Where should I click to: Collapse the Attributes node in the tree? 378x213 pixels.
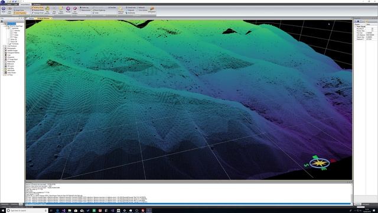point(6,28)
